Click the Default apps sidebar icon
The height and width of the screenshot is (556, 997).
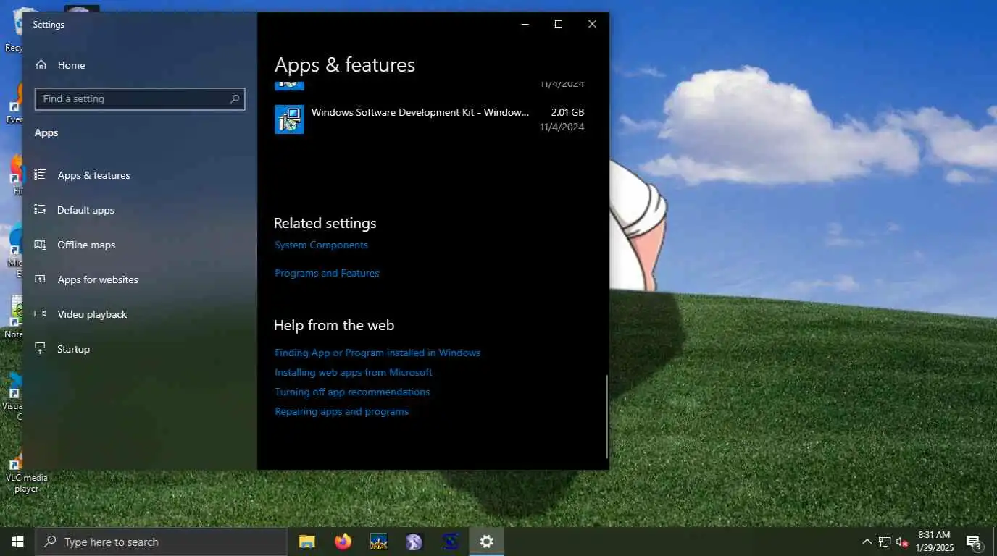click(41, 209)
